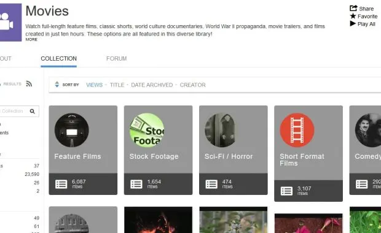Click the Play All text link
This screenshot has width=381, height=233.
click(366, 24)
